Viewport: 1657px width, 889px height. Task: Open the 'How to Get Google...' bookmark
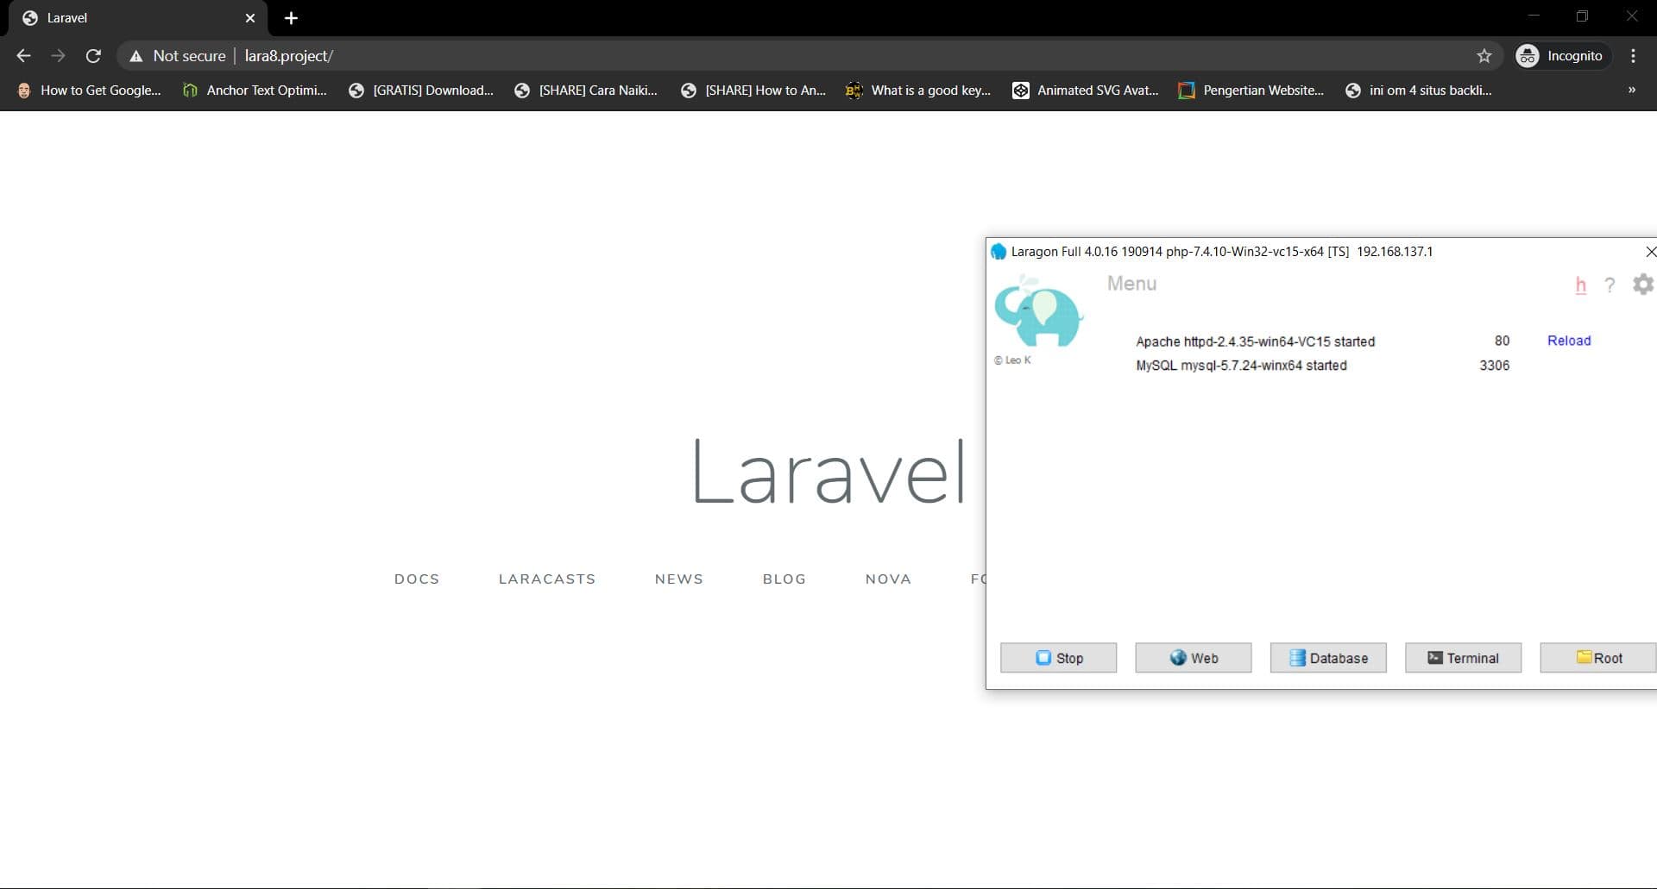click(x=90, y=90)
